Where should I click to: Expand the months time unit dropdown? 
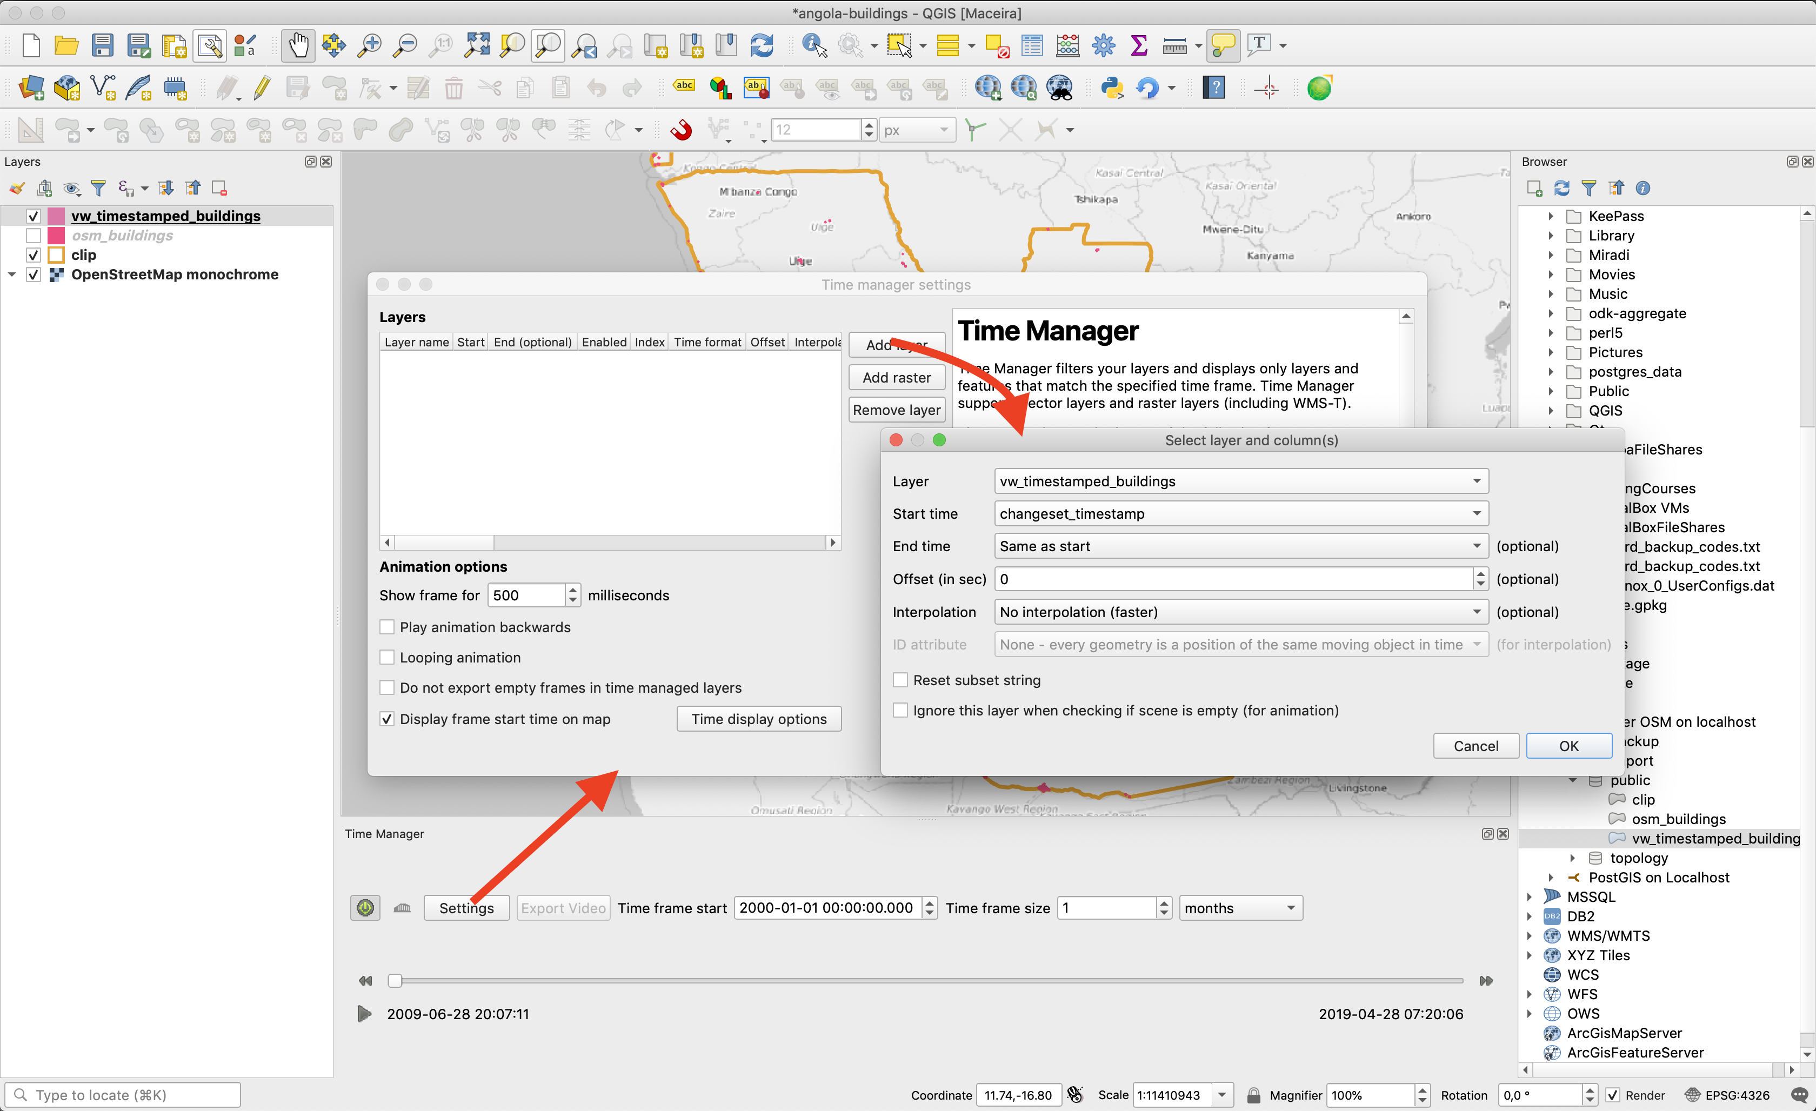1240,908
